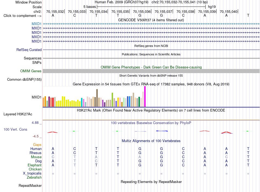Click the OMIM Gene Phenotypes title text
The width and height of the screenshot is (260, 192).
tap(151, 67)
